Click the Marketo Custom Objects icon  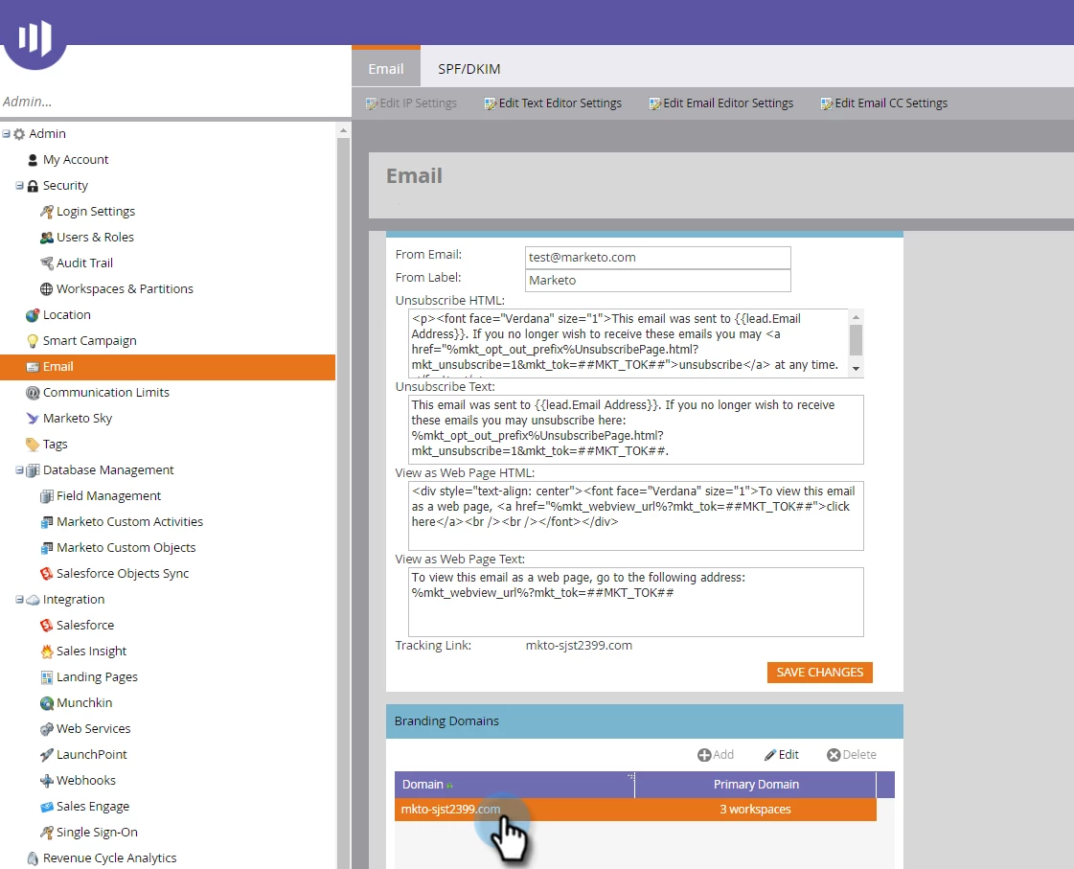click(47, 548)
